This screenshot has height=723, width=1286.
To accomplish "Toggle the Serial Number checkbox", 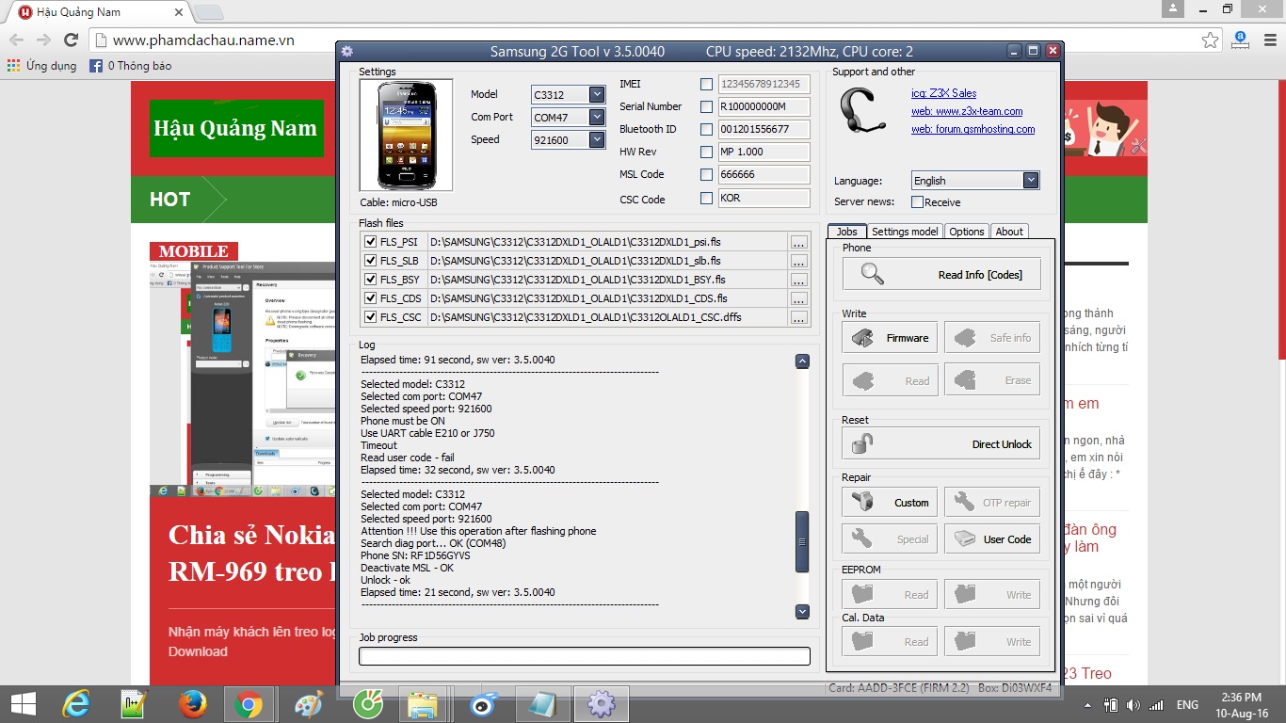I will tap(706, 106).
